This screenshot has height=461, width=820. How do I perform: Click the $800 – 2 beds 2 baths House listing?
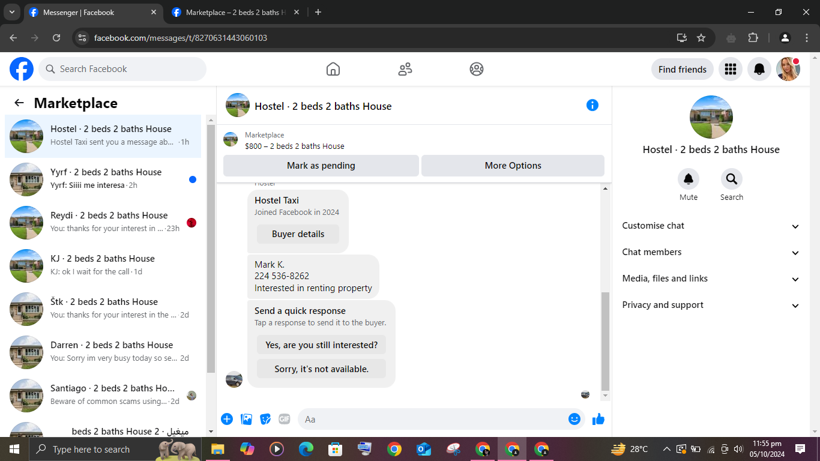(295, 146)
